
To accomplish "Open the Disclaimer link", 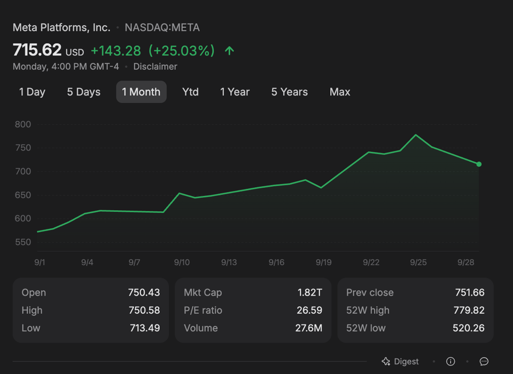I will [x=155, y=67].
